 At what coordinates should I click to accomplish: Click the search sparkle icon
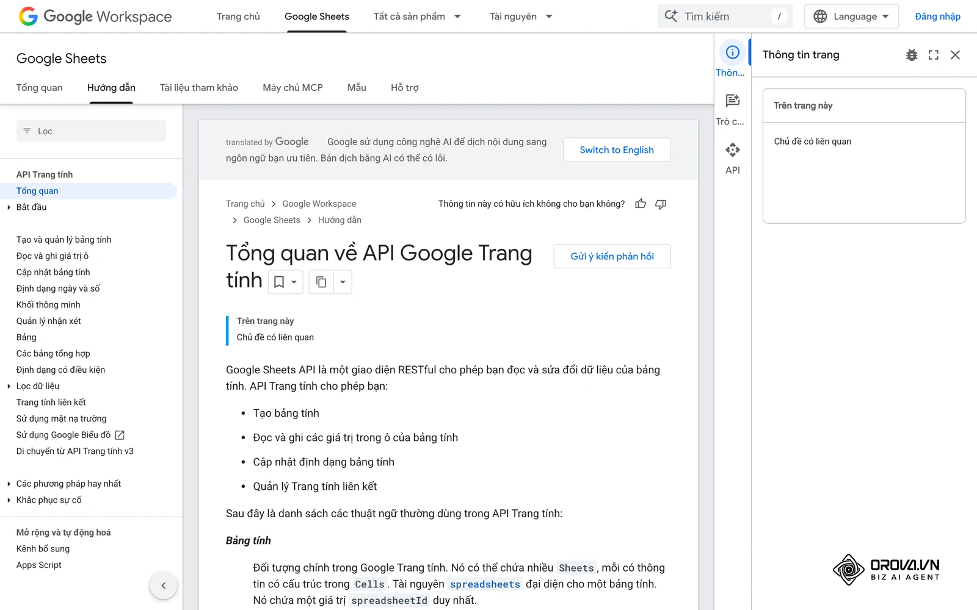pos(670,16)
